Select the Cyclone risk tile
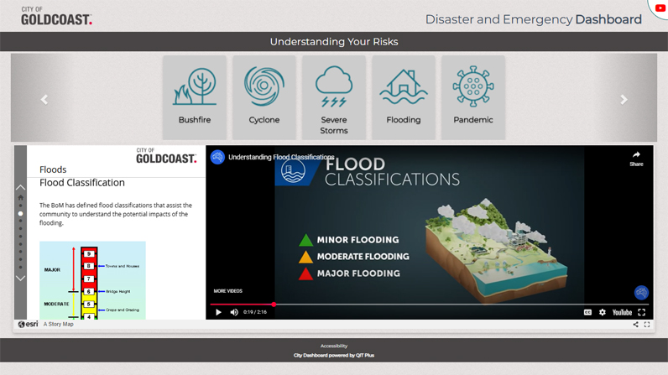This screenshot has height=375, width=668. coord(264,97)
